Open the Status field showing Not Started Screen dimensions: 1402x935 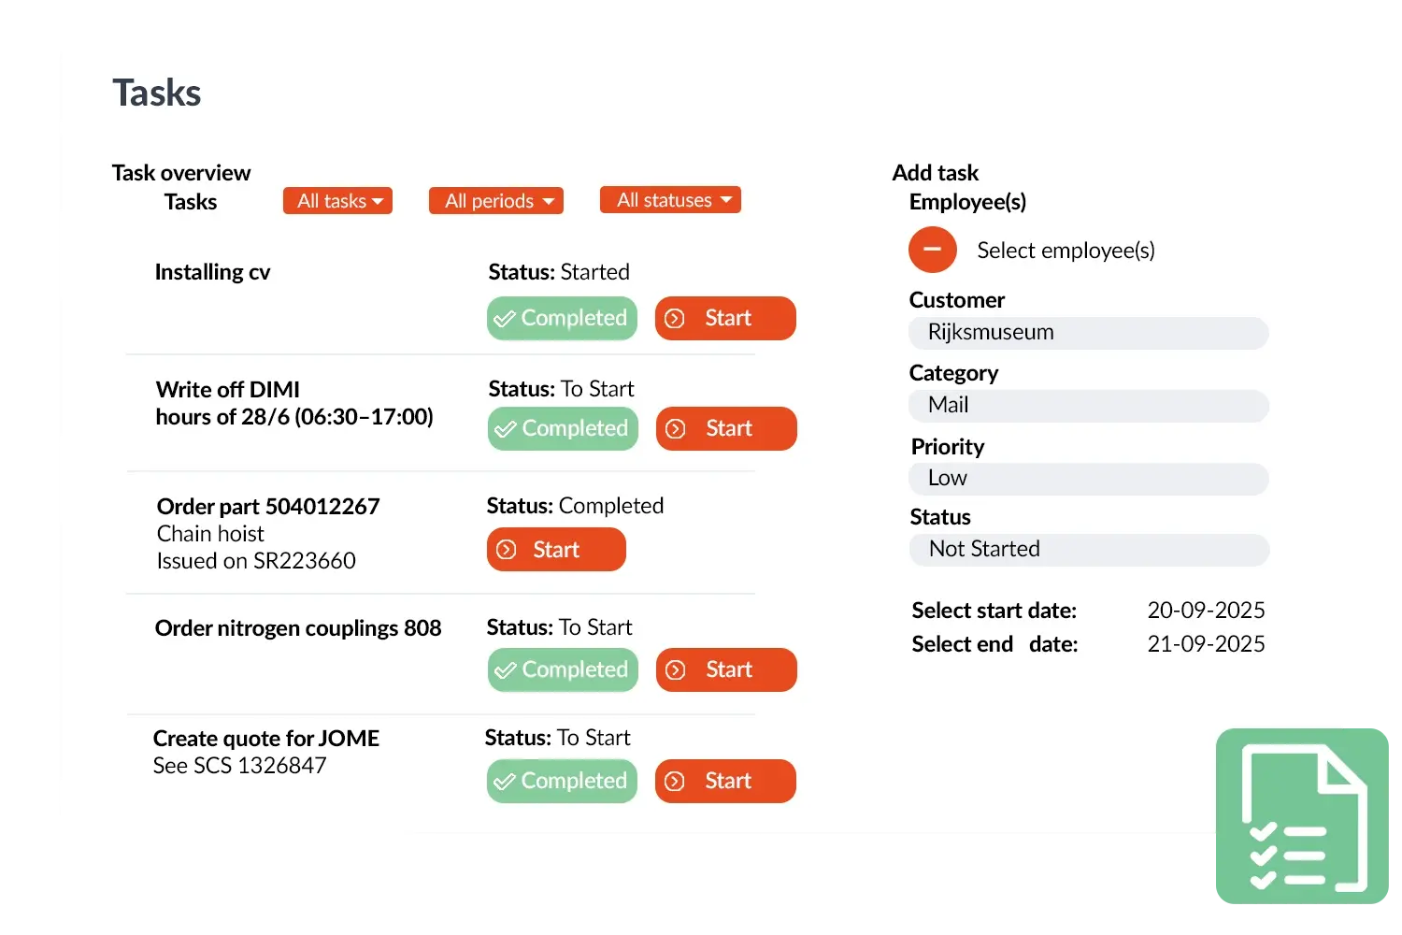(1088, 550)
